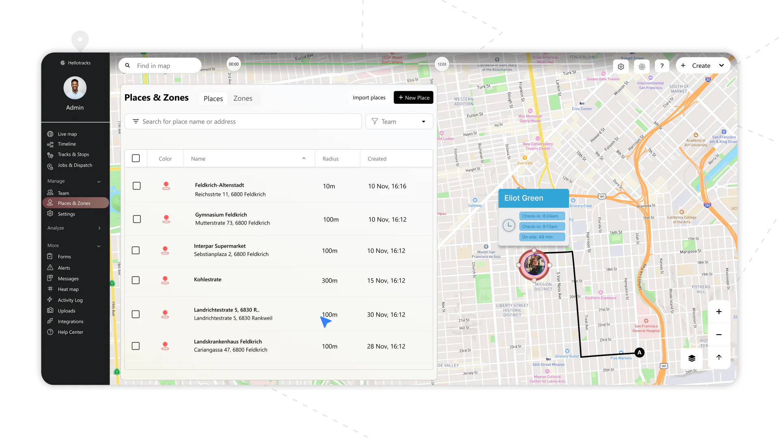Image resolution: width=779 pixels, height=438 pixels.
Task: Expand the Create dropdown arrow
Action: click(721, 66)
